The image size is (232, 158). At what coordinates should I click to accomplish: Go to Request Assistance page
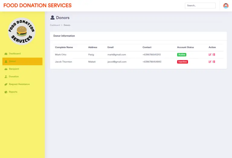coord(19,84)
